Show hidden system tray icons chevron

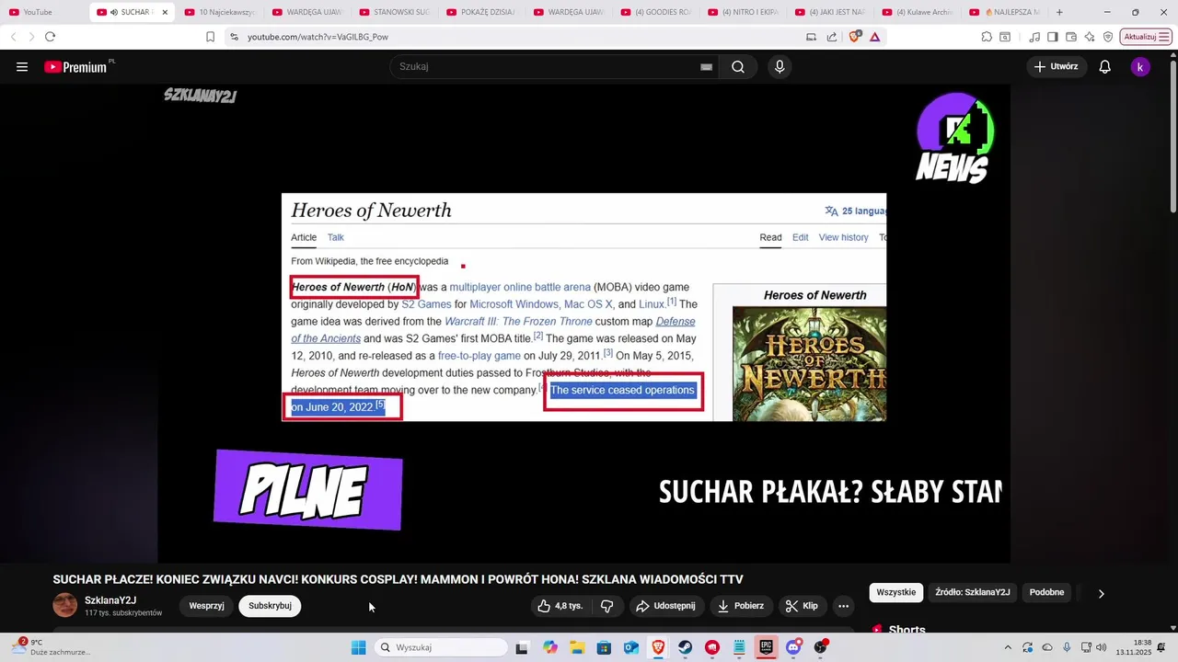pyautogui.click(x=1008, y=647)
